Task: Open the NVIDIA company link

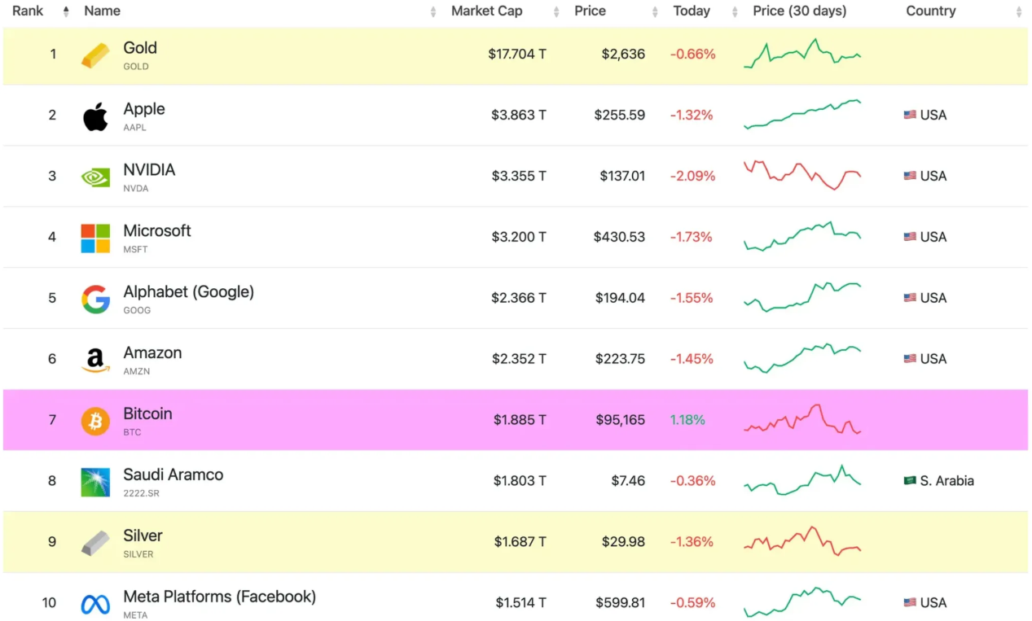Action: (x=149, y=170)
